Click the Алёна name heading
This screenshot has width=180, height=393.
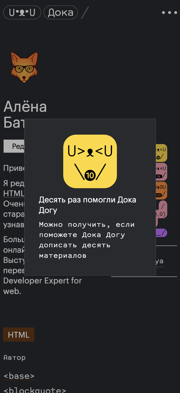[25, 107]
